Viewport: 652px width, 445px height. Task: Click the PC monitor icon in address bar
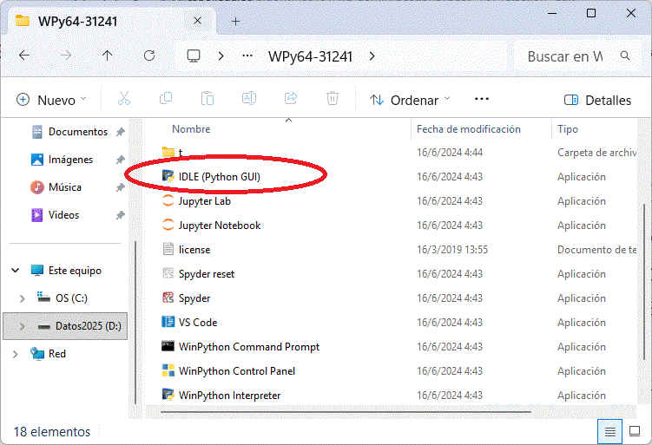194,56
